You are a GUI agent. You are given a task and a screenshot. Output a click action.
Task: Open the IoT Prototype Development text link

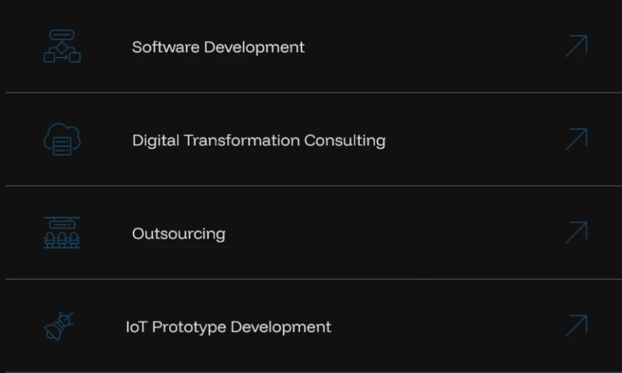(x=228, y=327)
